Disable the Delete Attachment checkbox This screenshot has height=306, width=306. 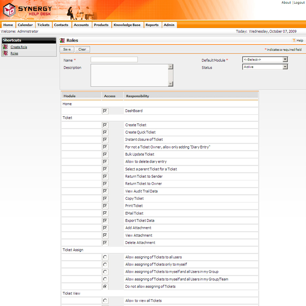point(105,243)
